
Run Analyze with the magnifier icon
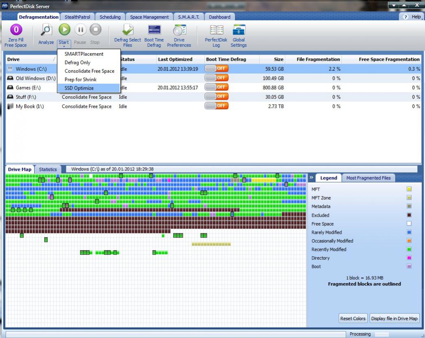click(46, 30)
